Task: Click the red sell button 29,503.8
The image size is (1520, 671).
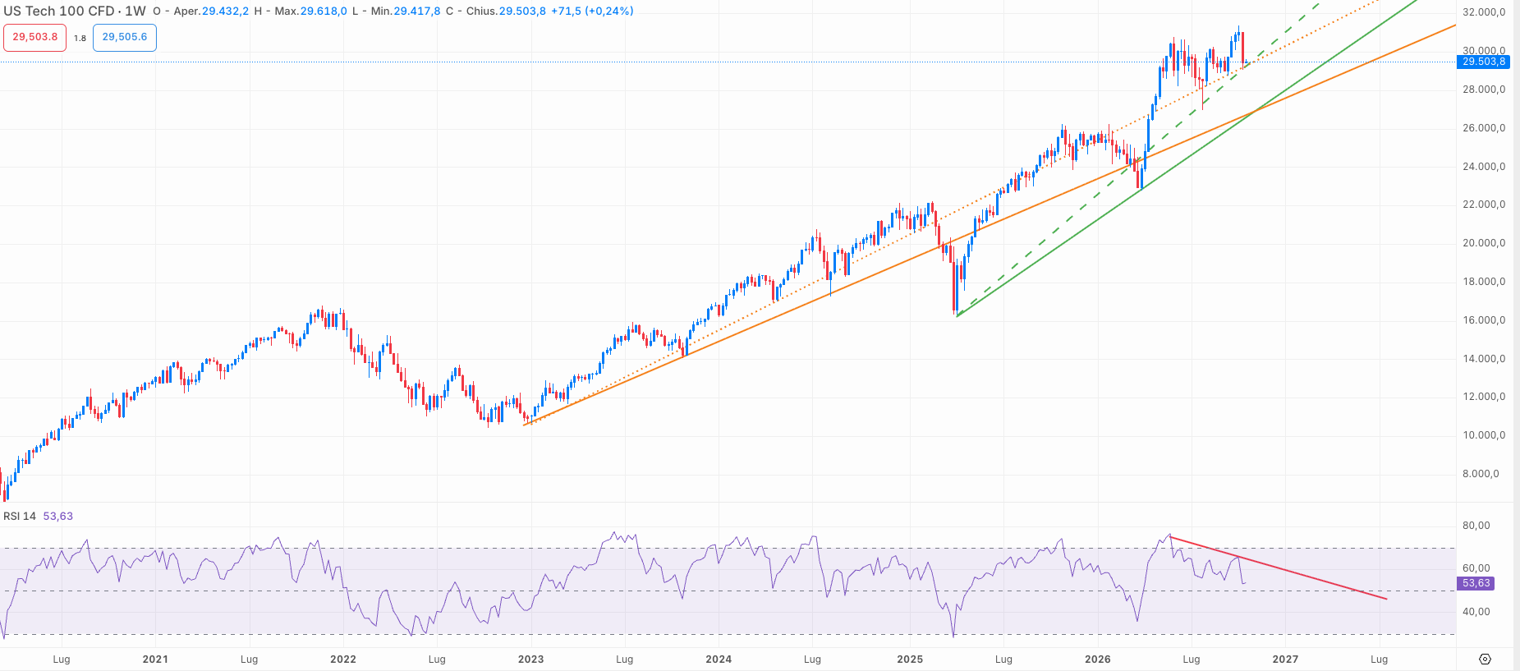Action: [35, 38]
